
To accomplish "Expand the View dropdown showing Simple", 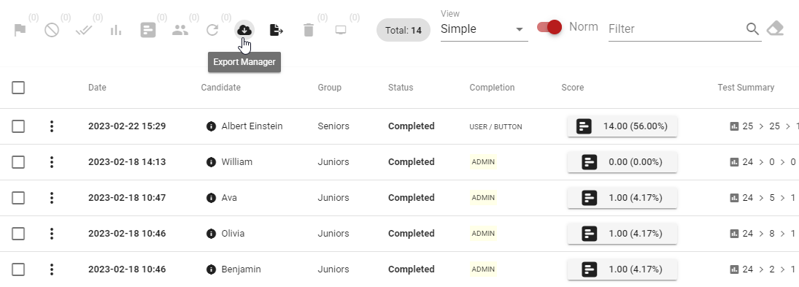I will 484,29.
